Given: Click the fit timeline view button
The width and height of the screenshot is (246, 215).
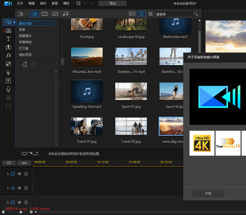Looking at the screenshot, I should 9,163.
